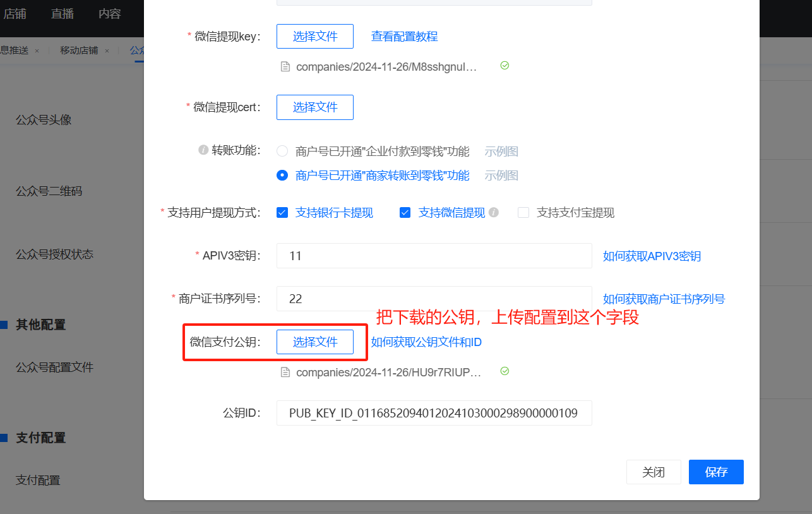Click the info icon next to 支持微信提现

pyautogui.click(x=494, y=213)
